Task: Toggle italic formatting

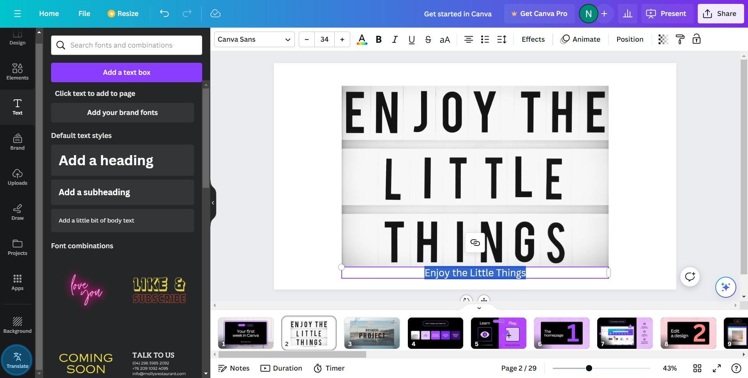Action: click(x=395, y=39)
